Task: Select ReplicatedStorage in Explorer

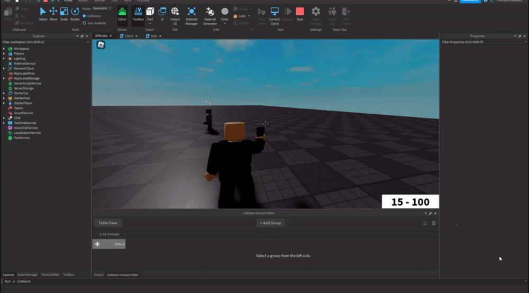Action: [26, 78]
